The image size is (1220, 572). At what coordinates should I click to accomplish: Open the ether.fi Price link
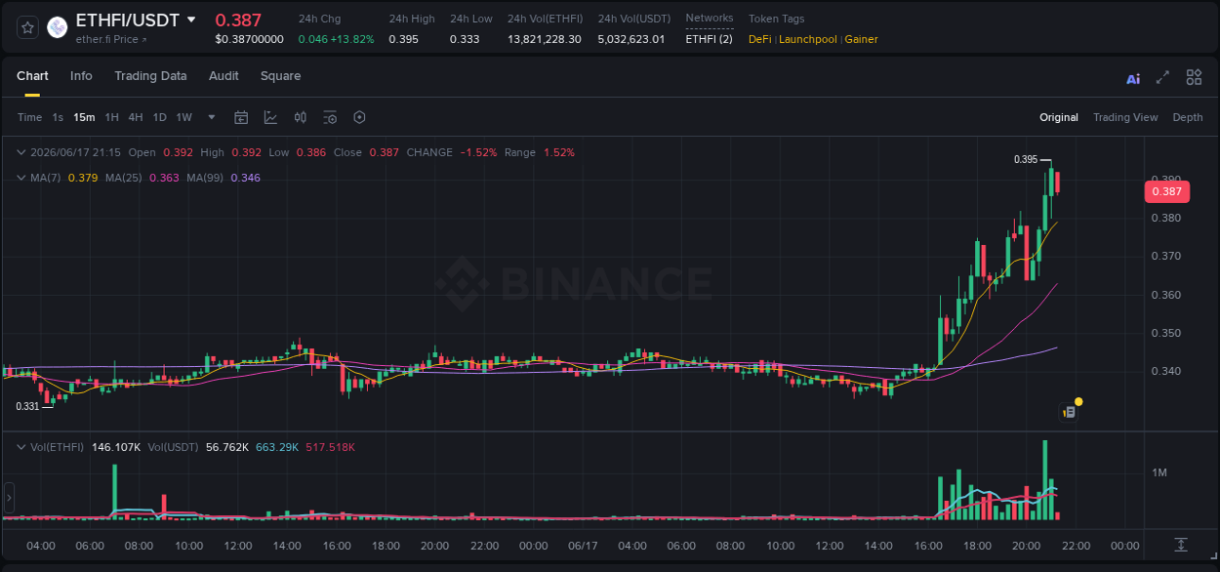point(111,39)
